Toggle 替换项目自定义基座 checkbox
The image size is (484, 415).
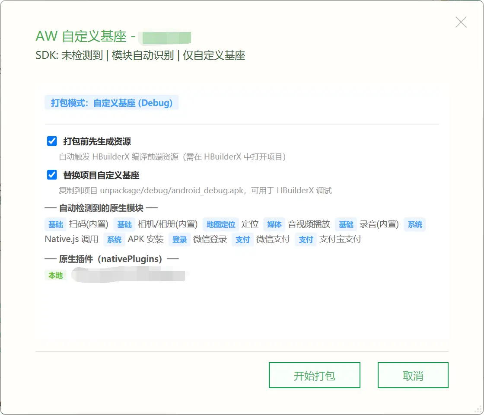[52, 175]
